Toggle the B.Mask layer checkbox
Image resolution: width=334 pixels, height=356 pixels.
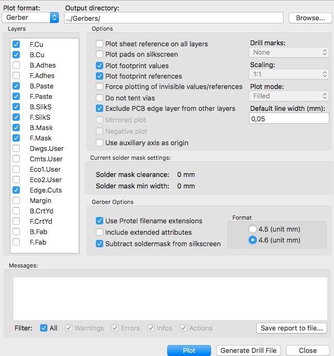16,128
